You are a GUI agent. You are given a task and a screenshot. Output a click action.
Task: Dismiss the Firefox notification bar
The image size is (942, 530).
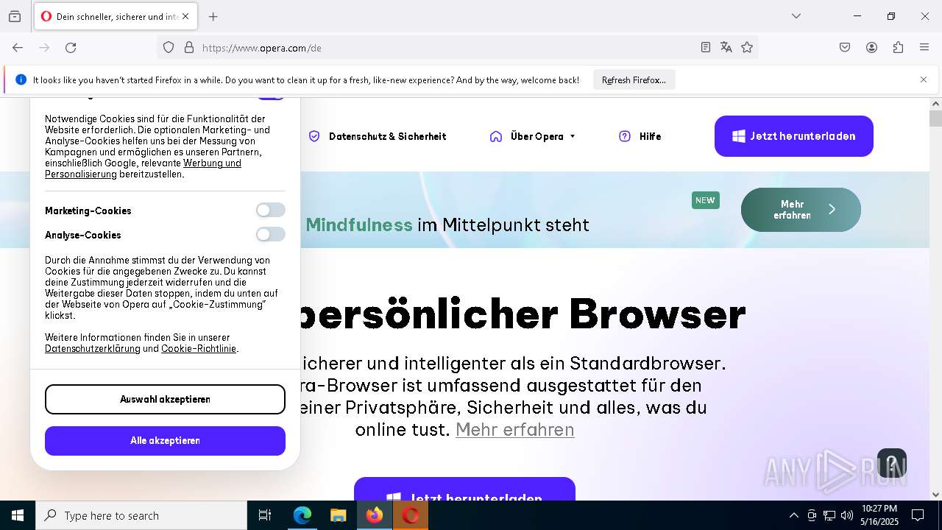(x=924, y=79)
